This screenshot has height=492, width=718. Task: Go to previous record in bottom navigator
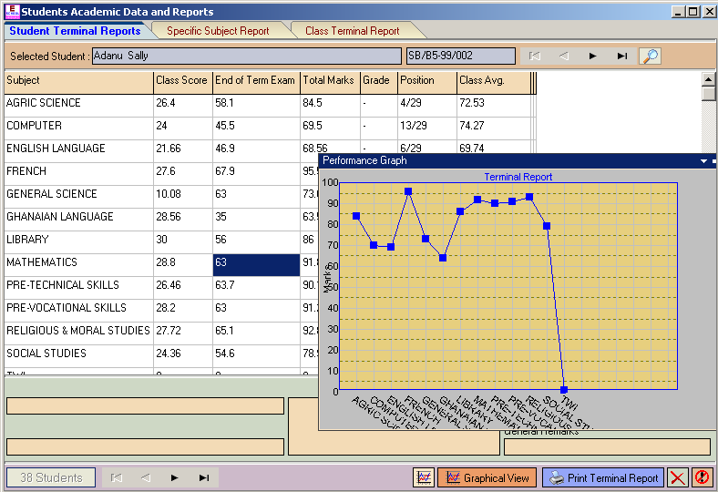coord(146,477)
